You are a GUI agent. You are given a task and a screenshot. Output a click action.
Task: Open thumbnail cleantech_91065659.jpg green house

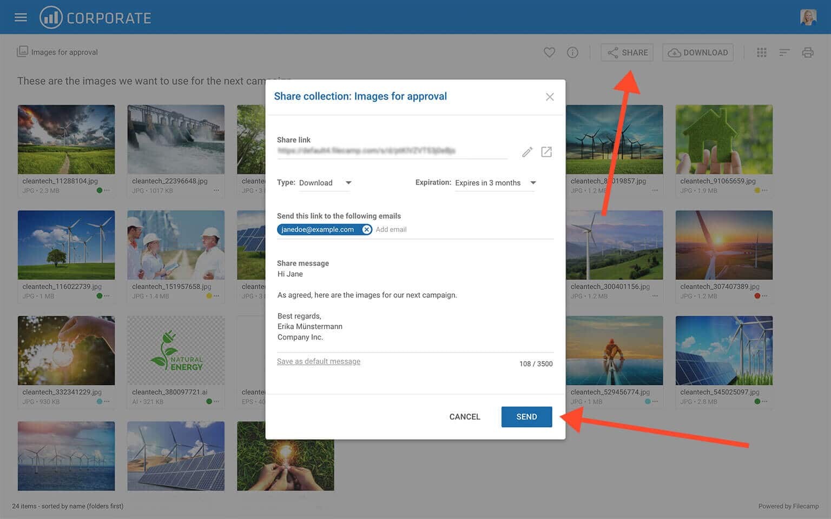pos(724,139)
